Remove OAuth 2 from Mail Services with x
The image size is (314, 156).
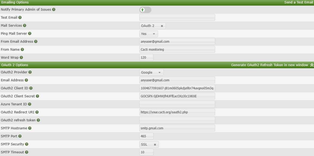pyautogui.click(x=162, y=26)
